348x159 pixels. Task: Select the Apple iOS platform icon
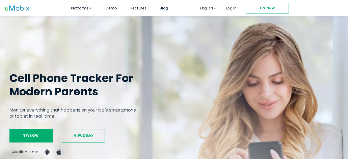(59, 152)
